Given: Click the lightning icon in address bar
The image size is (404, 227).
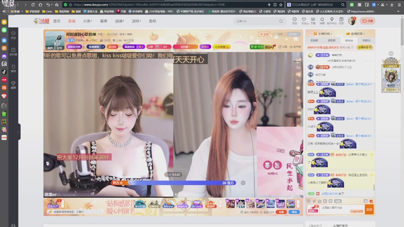Looking at the screenshot, I should click(269, 5).
